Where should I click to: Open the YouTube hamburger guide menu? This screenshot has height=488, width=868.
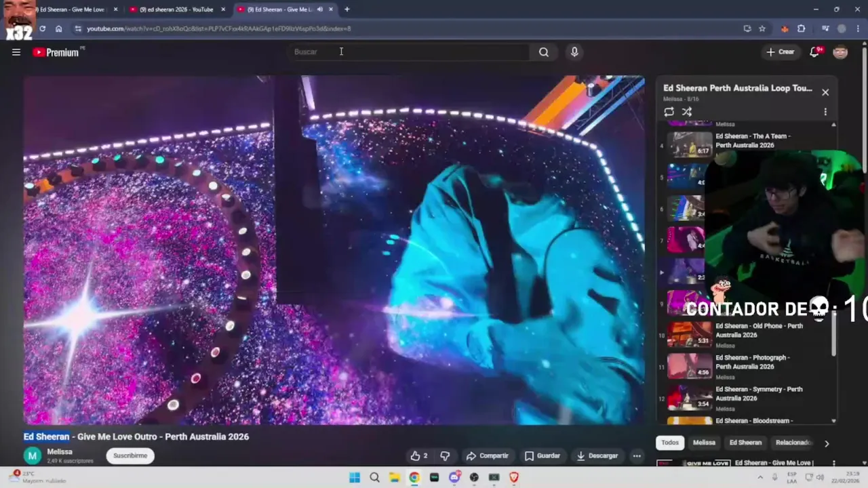[16, 52]
